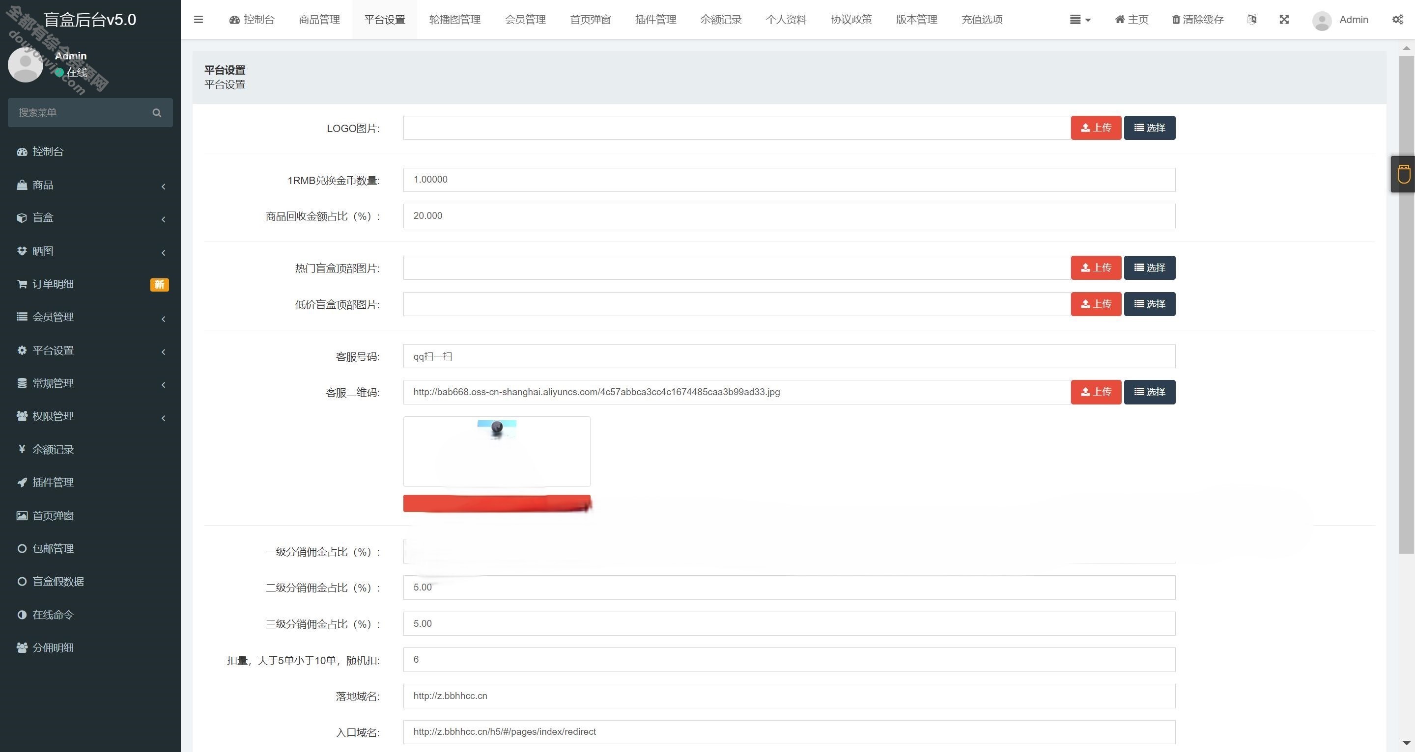Click the 客服二维码 image preview thumbnail
This screenshot has width=1415, height=752.
tap(497, 451)
